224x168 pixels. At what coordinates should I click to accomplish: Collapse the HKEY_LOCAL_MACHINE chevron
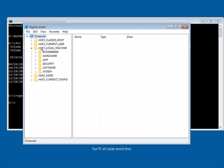tap(31, 48)
